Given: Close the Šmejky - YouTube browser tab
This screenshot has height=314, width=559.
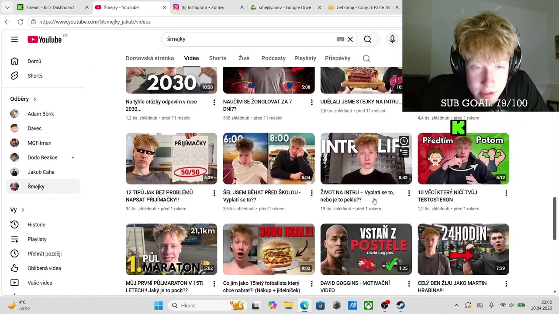Looking at the screenshot, I should click(164, 7).
